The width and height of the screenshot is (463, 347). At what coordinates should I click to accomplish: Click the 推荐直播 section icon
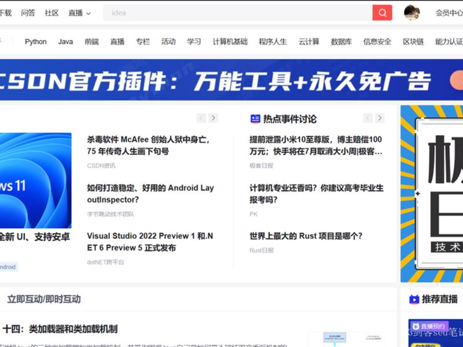pyautogui.click(x=414, y=299)
